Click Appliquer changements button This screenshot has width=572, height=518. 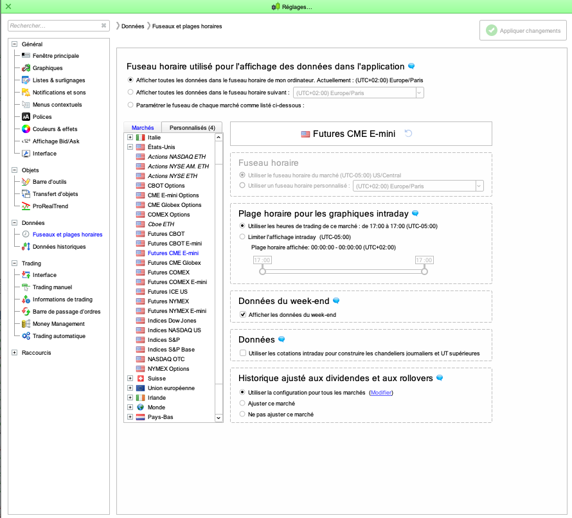coord(523,31)
